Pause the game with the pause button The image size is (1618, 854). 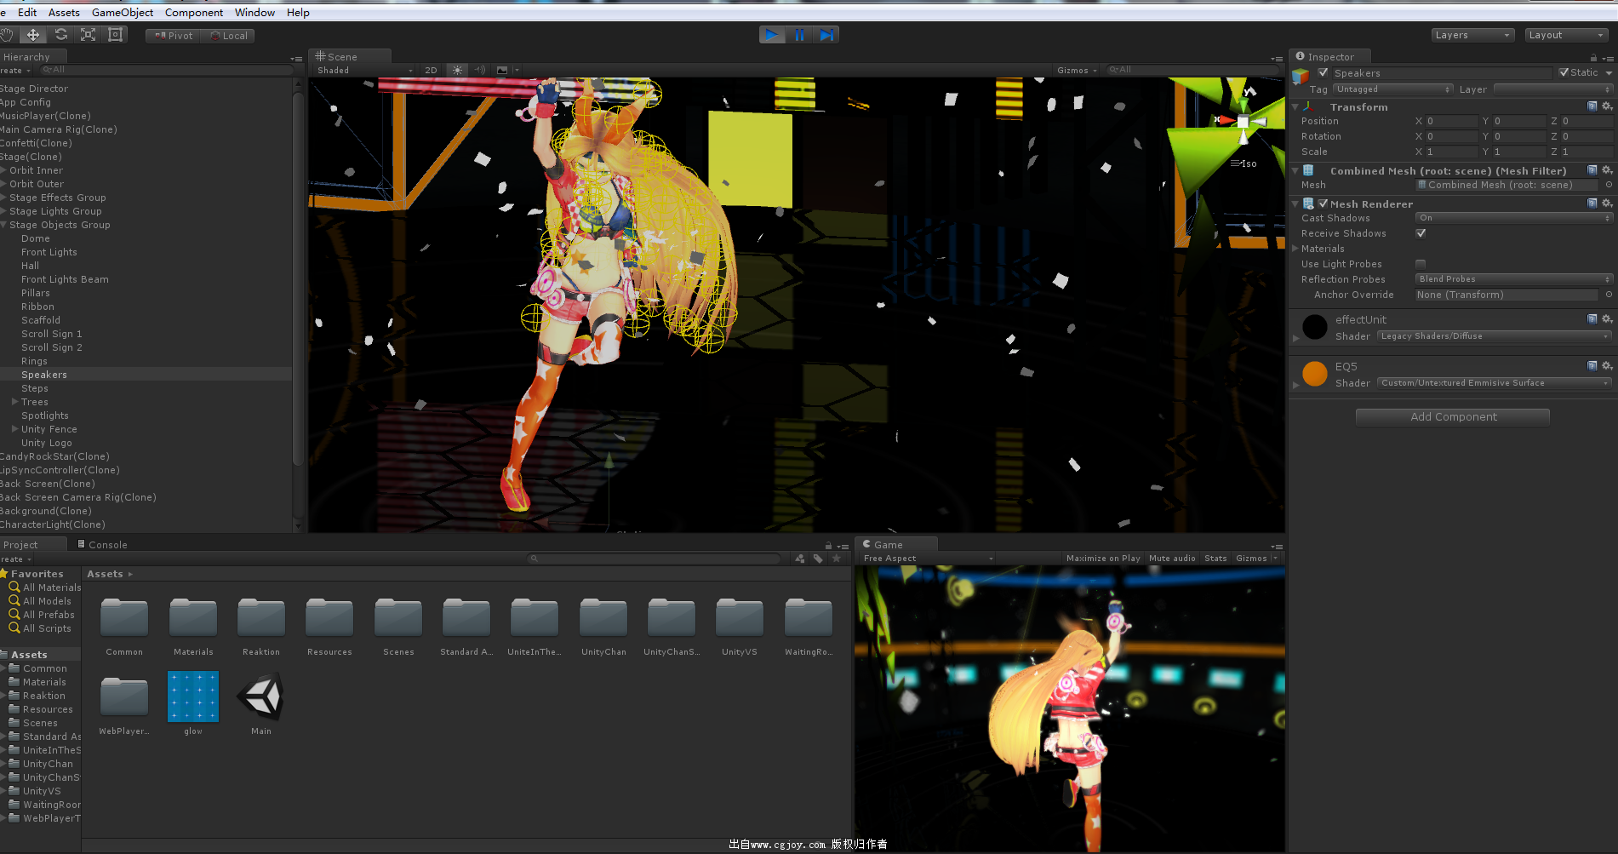799,35
